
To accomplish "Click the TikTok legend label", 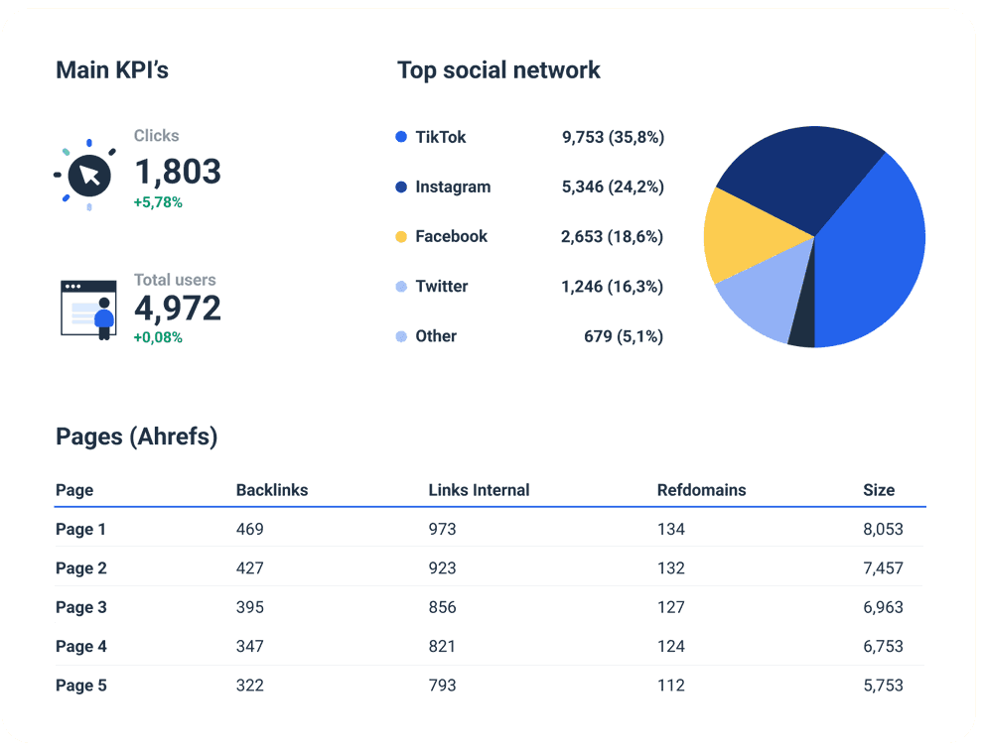I will click(x=440, y=137).
